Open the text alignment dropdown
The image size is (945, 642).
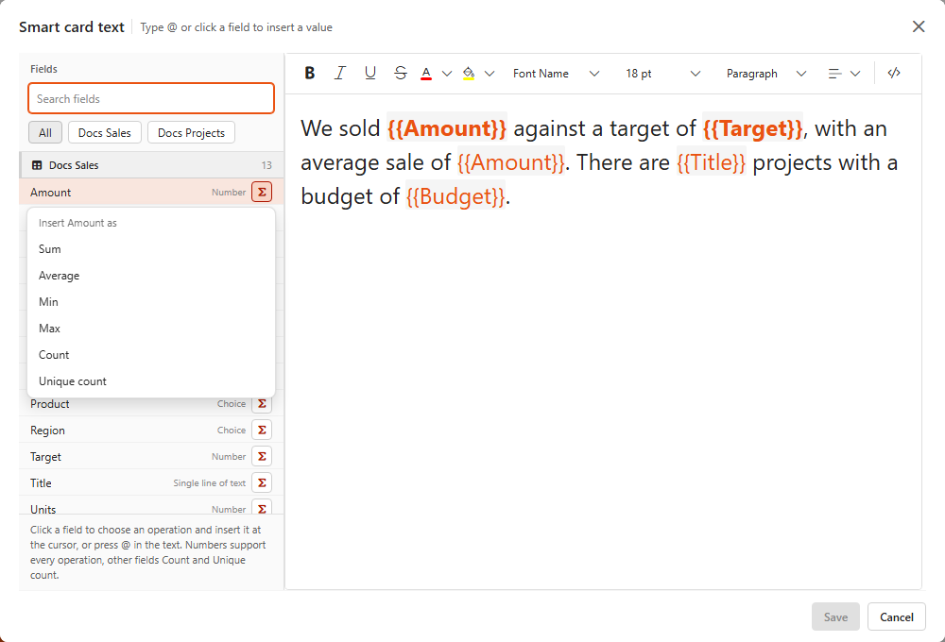844,74
